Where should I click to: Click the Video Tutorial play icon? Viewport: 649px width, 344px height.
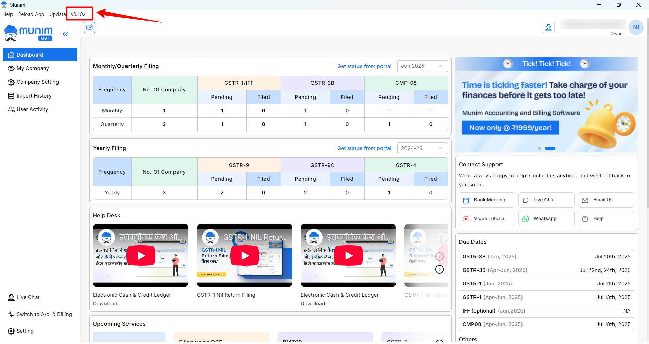click(x=466, y=219)
